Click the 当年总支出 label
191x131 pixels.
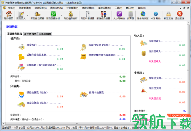[x=155, y=78]
